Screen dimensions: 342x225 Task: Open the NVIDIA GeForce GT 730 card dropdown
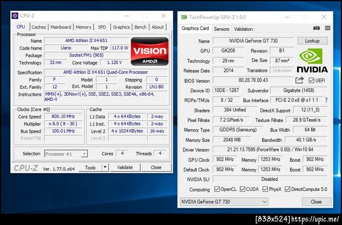click(224, 202)
